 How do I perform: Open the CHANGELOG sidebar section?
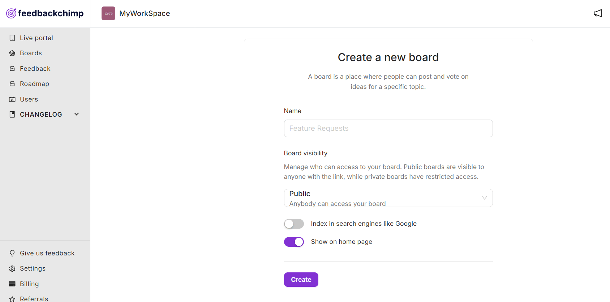pyautogui.click(x=41, y=115)
